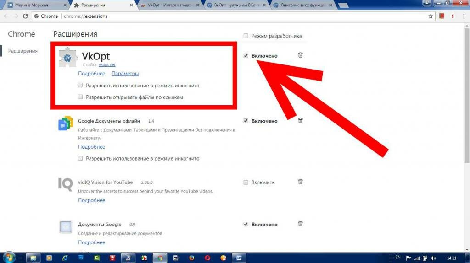The height and width of the screenshot is (263, 470).
Task: Remove Документы Google extension via trash icon
Action: [x=300, y=224]
